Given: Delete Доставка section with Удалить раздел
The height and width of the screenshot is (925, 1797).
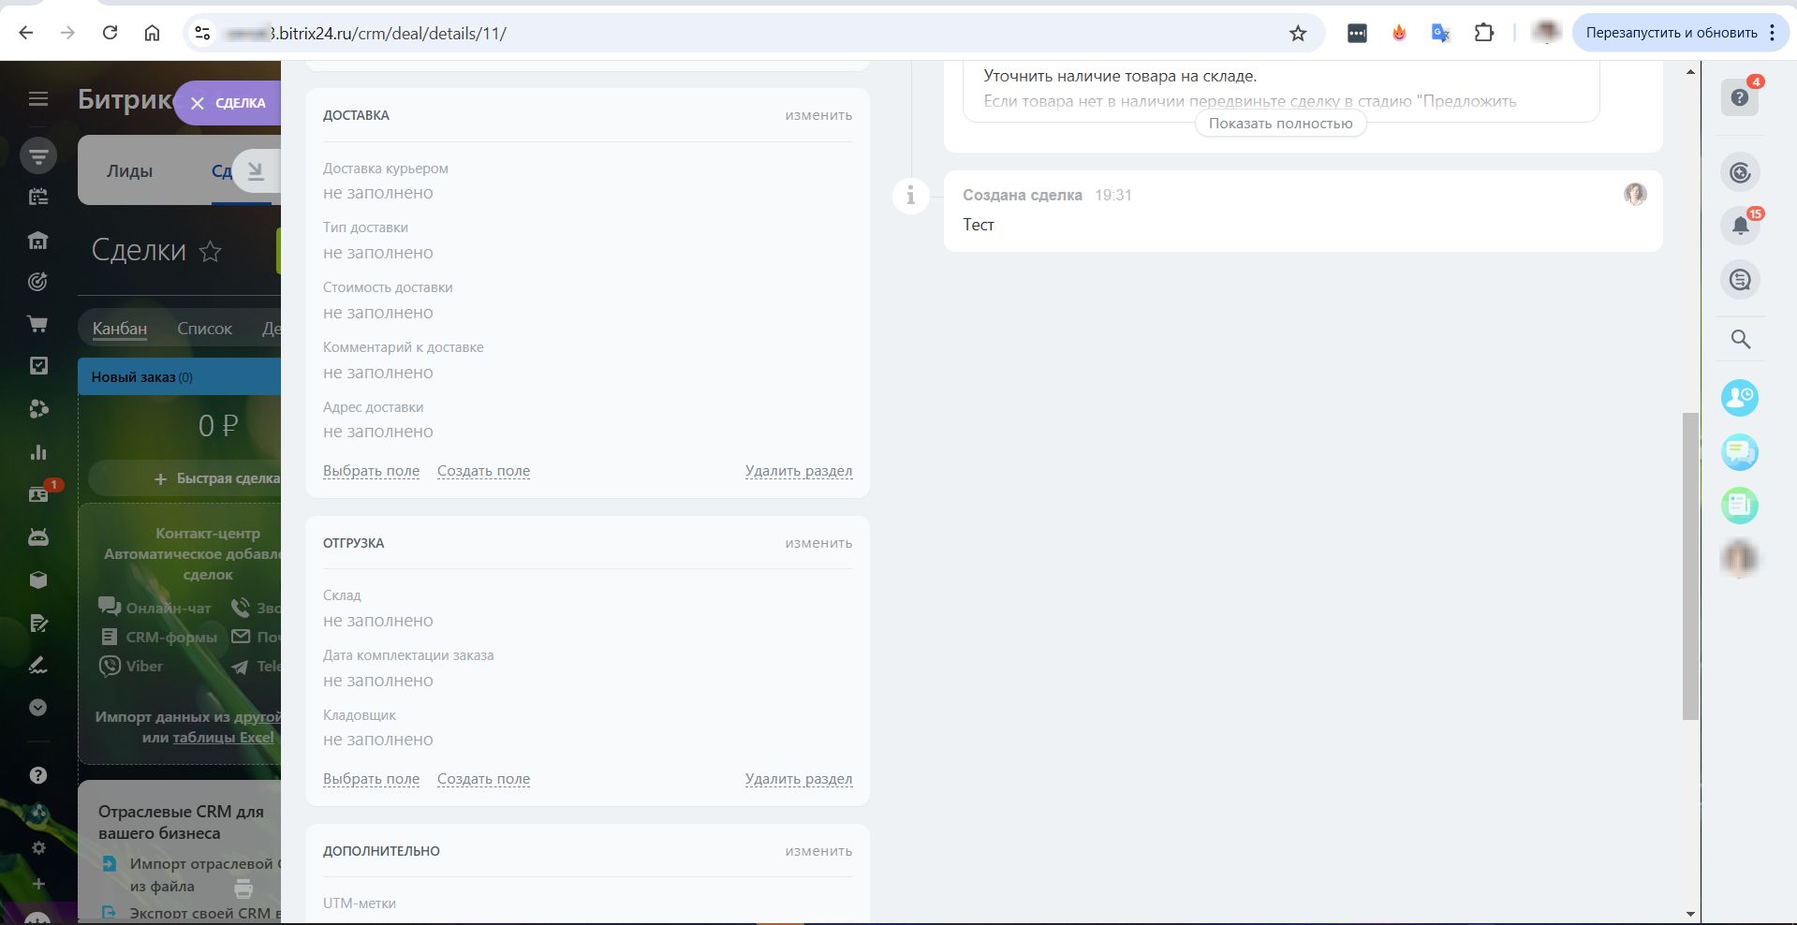Looking at the screenshot, I should (798, 471).
